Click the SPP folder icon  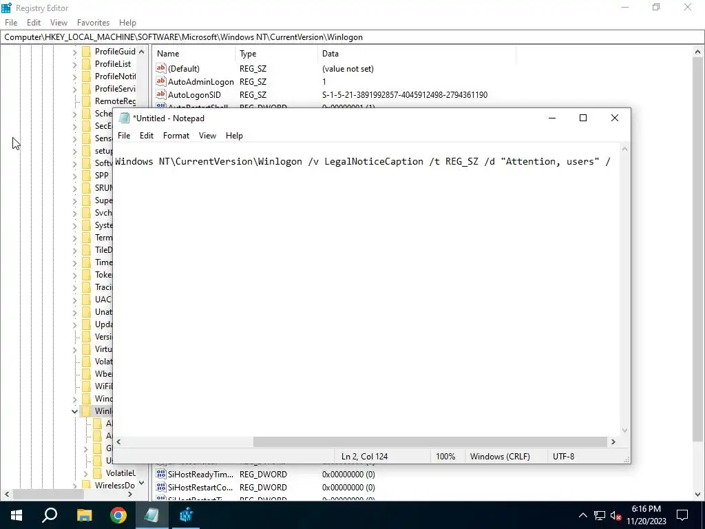86,176
